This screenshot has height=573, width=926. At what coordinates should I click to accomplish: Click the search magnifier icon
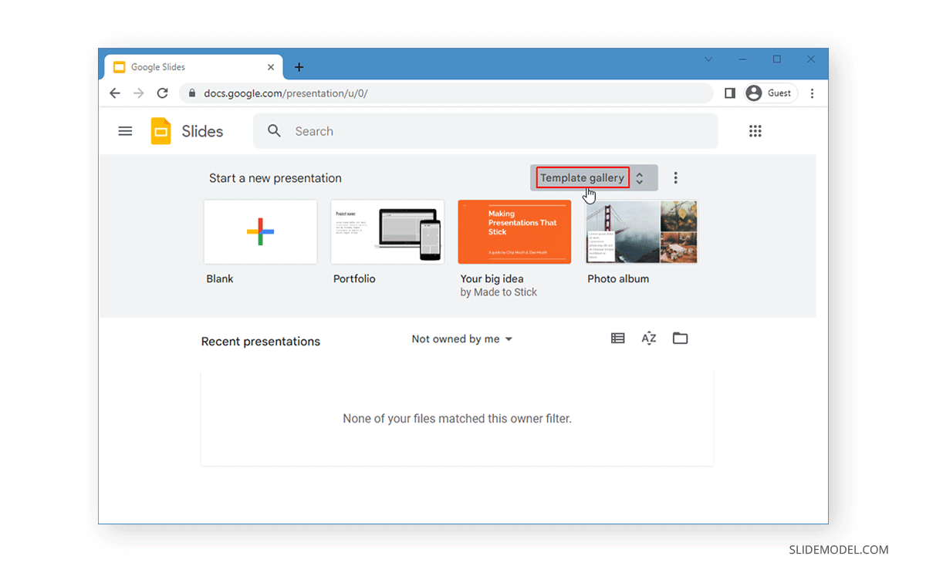coord(274,131)
